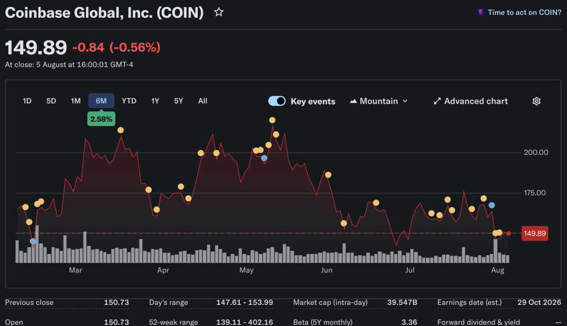Click the -0.84 (-0.56%) price change
This screenshot has width=567, height=326.
(116, 48)
